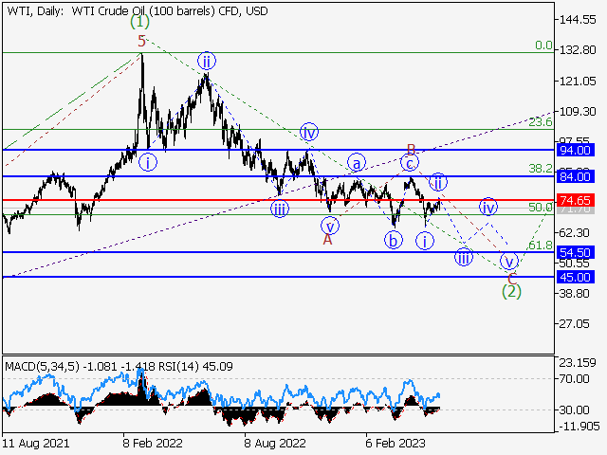
Task: Click the red wave C label
Action: click(512, 279)
